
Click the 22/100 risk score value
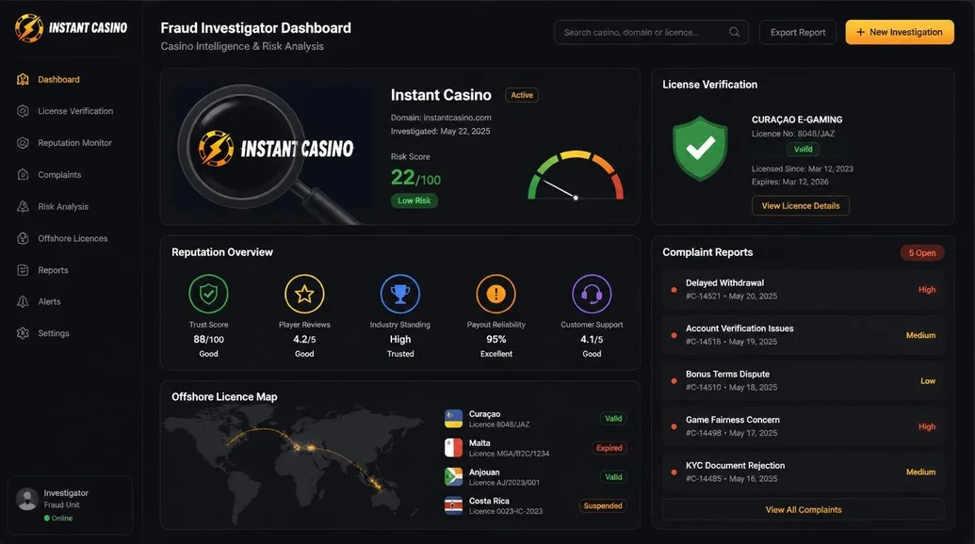click(415, 178)
